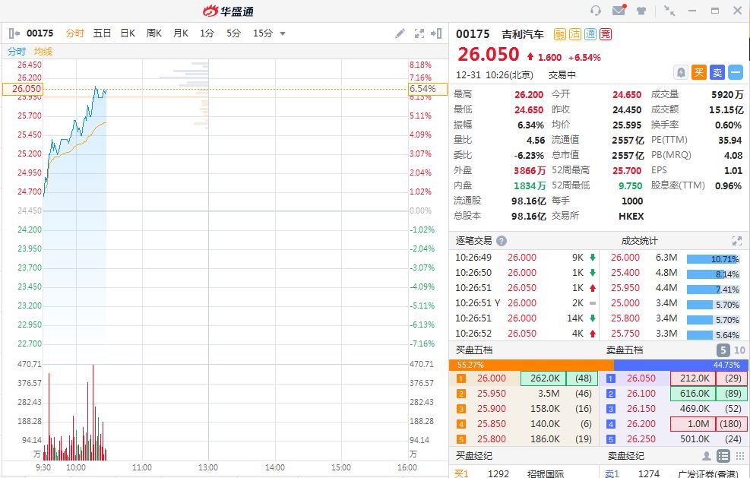Toggle the 均线 average line display
This screenshot has width=750, height=478.
pyautogui.click(x=43, y=51)
